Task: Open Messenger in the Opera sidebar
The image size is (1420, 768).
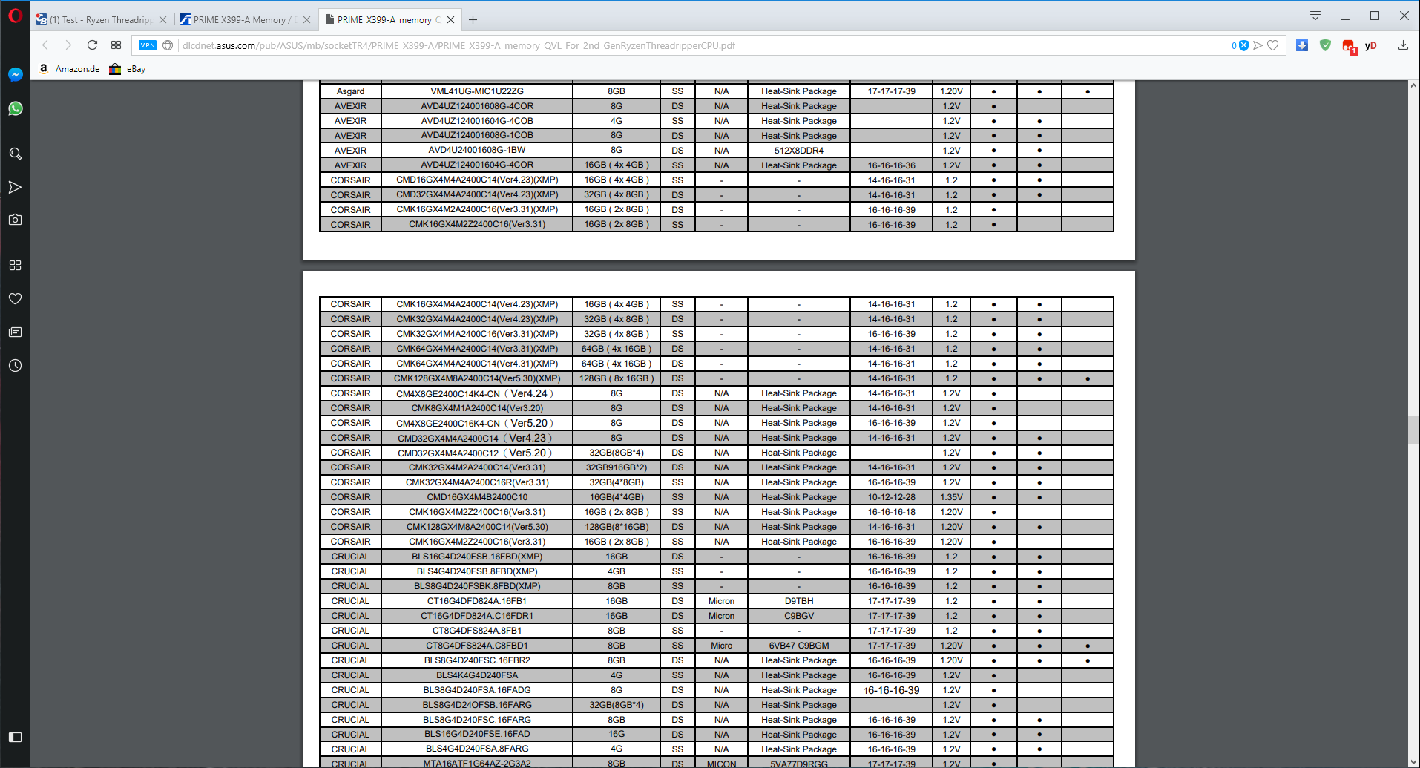Action: 15,75
